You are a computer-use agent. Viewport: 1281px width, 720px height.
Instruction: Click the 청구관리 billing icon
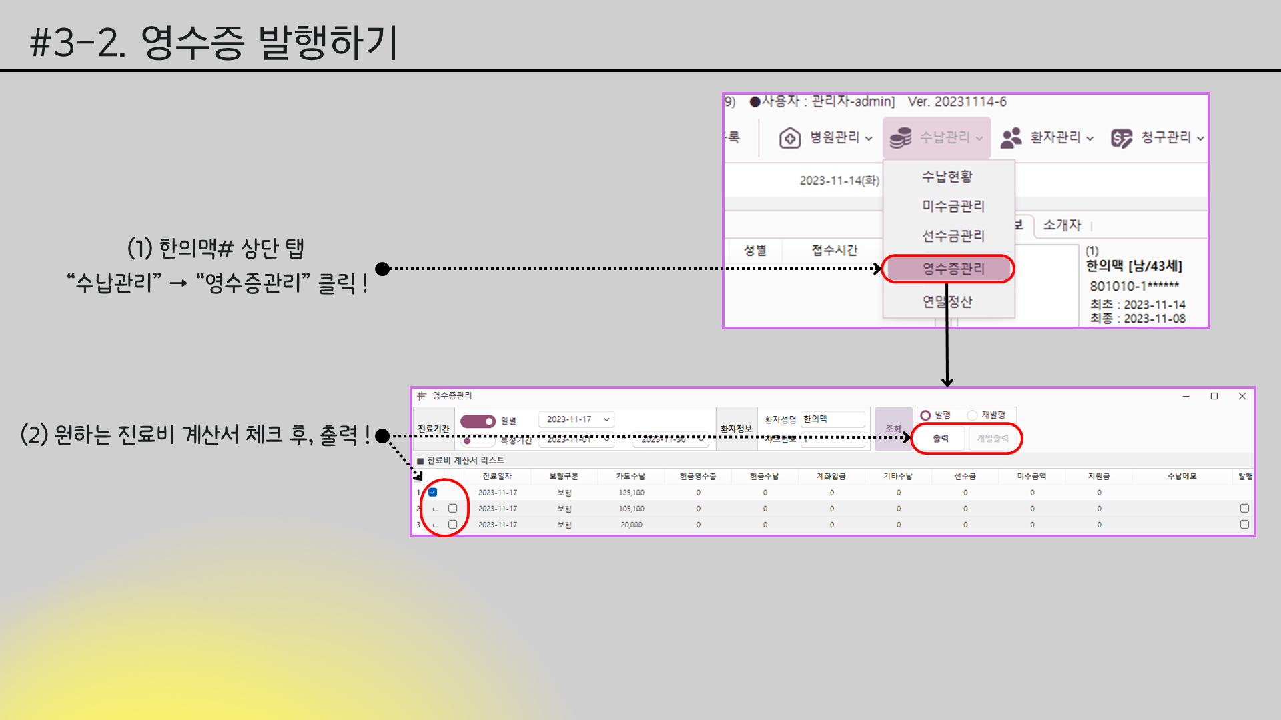1121,138
